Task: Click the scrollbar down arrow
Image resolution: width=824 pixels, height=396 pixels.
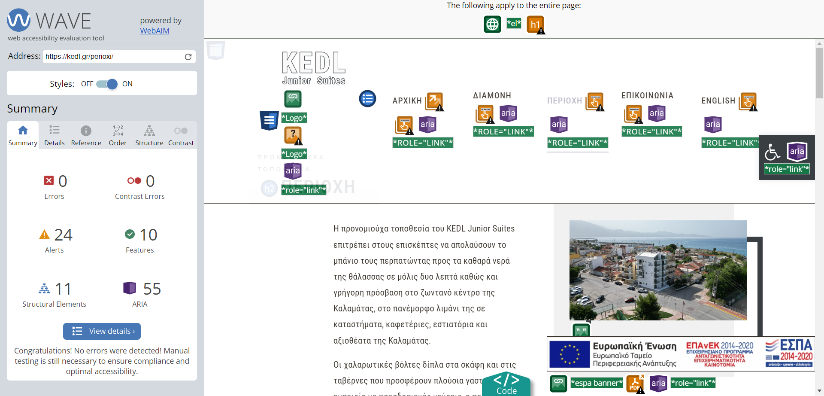Action: tap(819, 390)
